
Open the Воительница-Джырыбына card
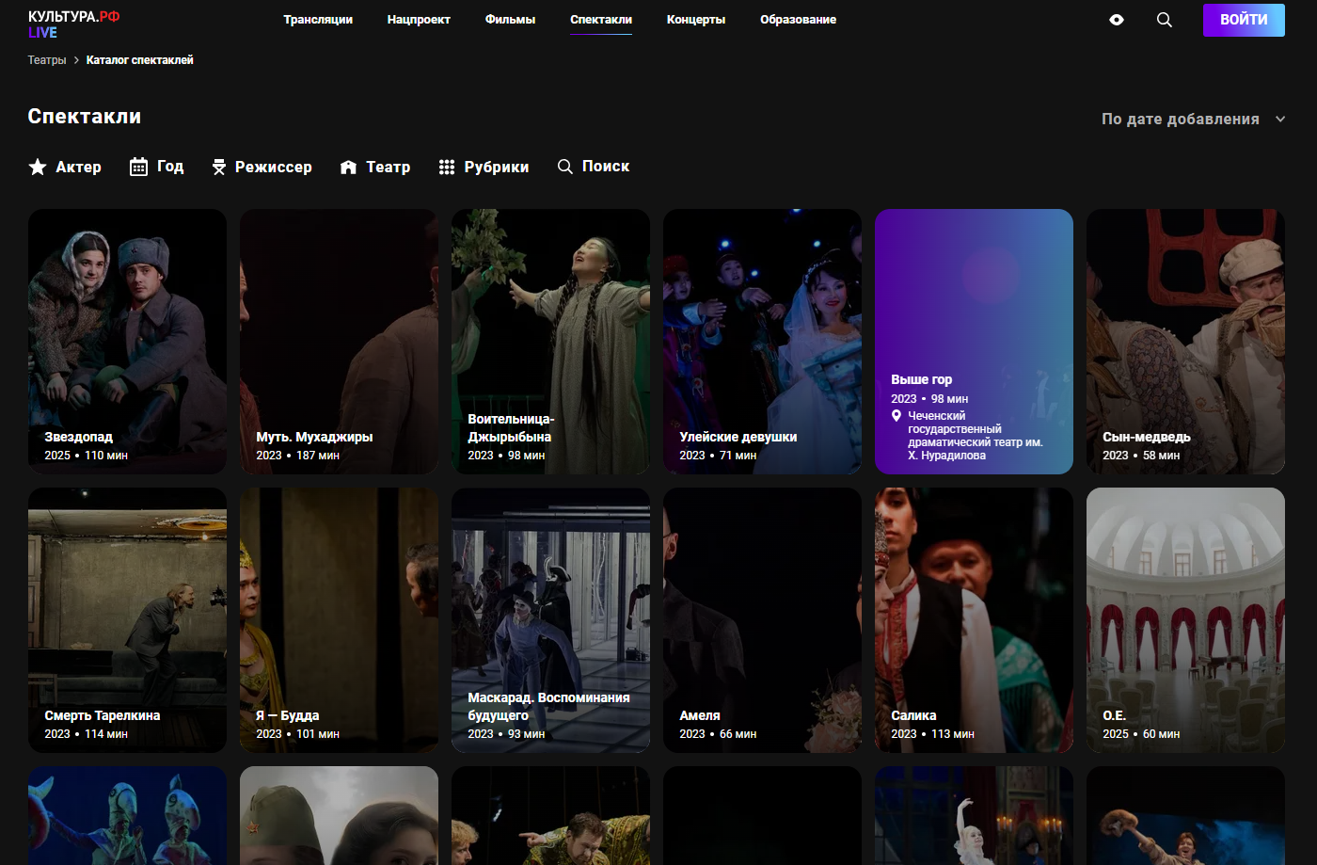tap(550, 342)
